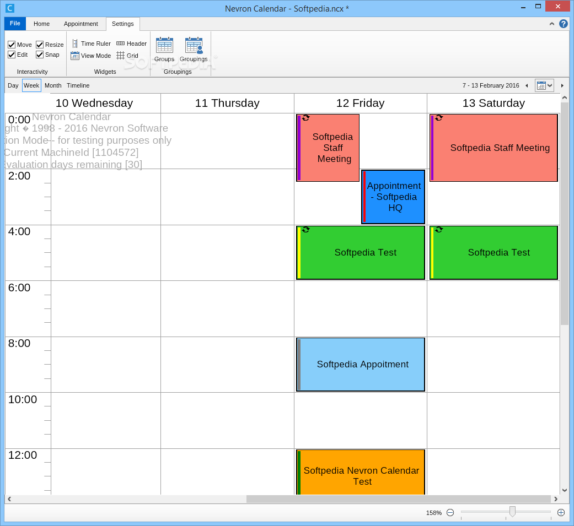Click the 158% zoom level value
This screenshot has height=526, width=574.
coord(434,513)
